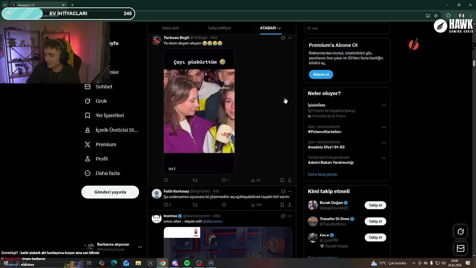Follow Burak Doğan
The image size is (476, 268).
[375, 205]
